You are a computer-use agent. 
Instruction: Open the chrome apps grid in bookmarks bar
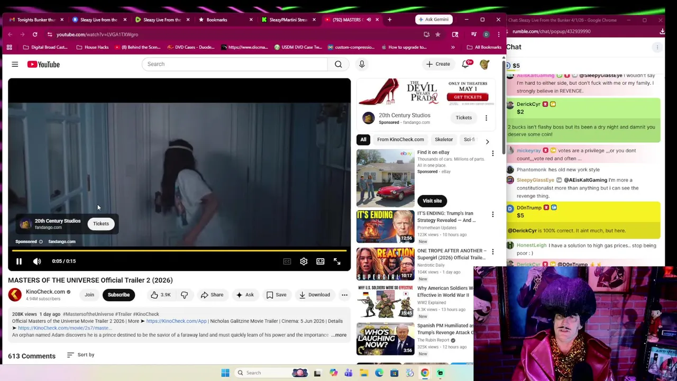point(9,47)
